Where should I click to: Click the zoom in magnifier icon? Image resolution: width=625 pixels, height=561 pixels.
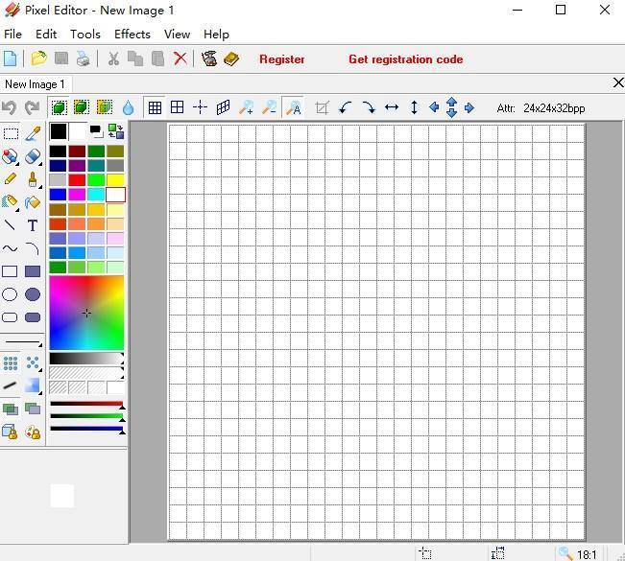(246, 107)
